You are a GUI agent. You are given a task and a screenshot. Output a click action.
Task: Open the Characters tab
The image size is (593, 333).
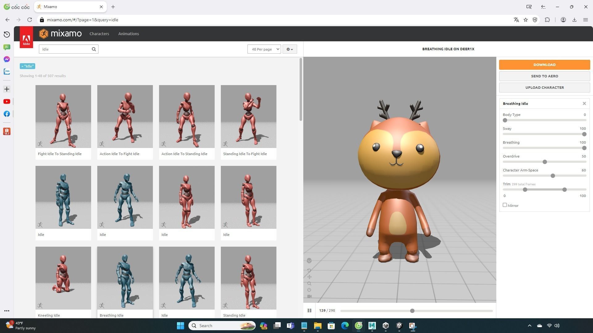(x=99, y=34)
